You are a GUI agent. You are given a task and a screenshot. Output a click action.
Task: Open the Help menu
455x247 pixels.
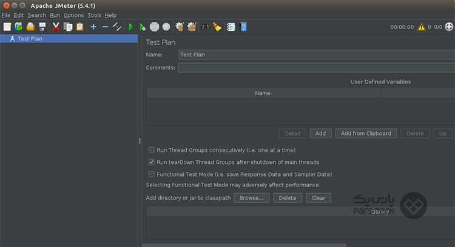coord(110,15)
